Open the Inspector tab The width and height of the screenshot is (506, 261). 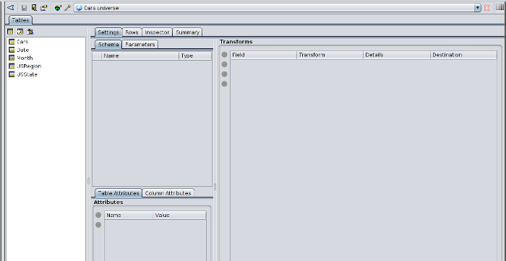tap(157, 32)
